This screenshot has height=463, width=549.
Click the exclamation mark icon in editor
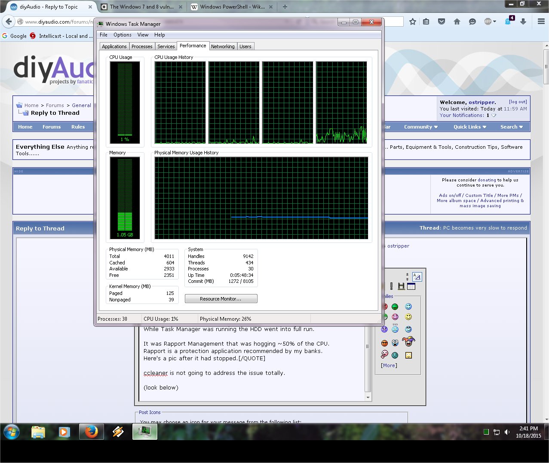pos(391,286)
